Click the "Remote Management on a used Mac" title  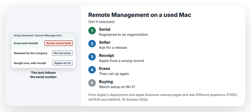140,15
